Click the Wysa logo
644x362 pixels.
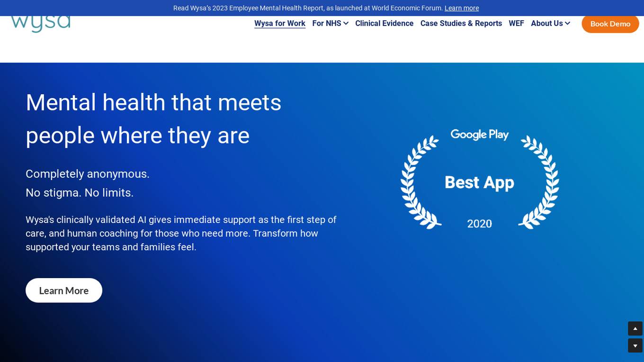point(41,24)
